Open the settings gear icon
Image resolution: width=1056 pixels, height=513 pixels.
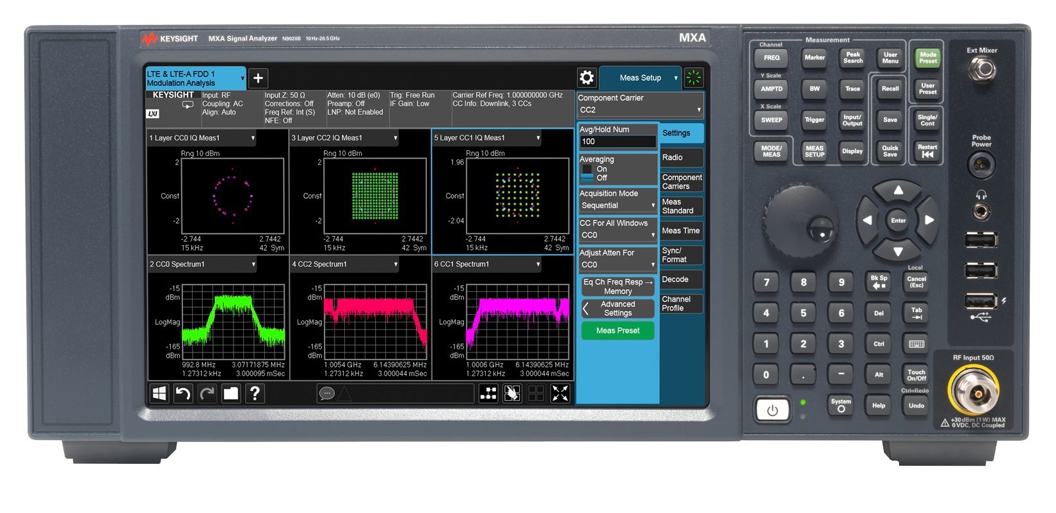click(x=587, y=78)
